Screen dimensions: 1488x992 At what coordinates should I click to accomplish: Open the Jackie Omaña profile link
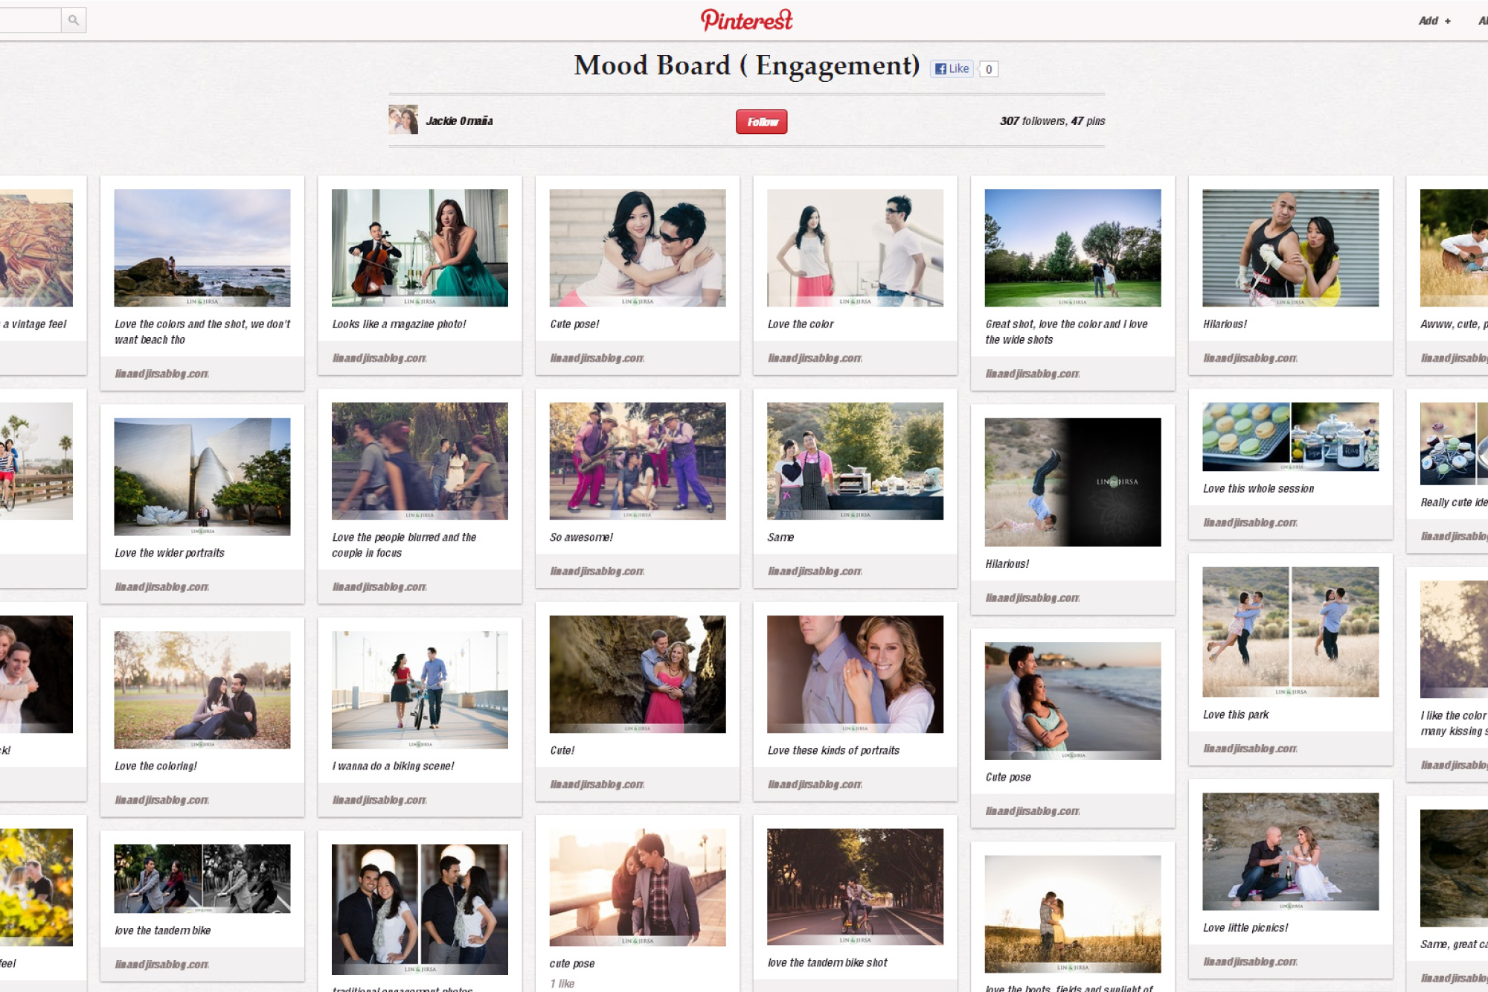tap(459, 121)
